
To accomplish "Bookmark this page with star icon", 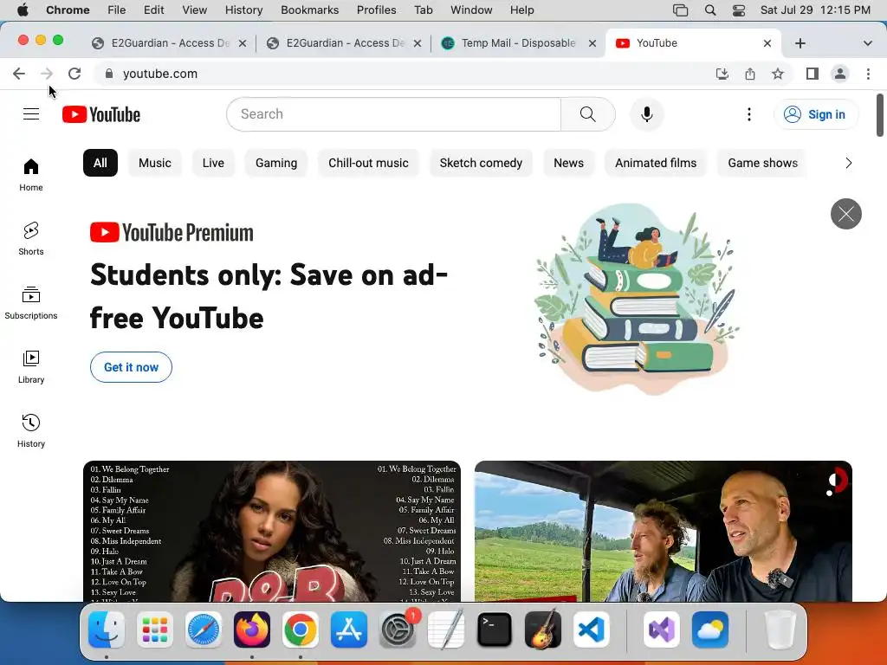I will [778, 74].
